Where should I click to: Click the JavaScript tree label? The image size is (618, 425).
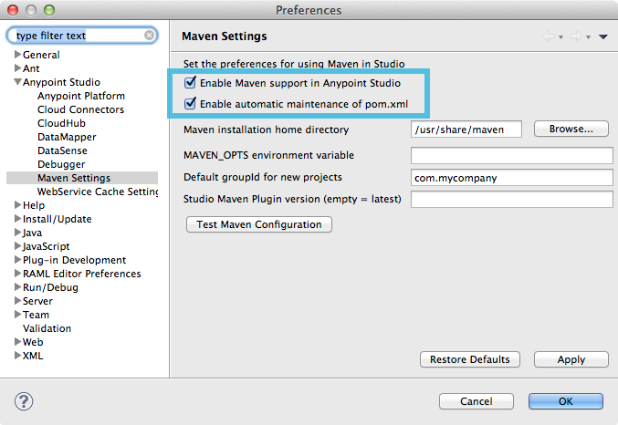tap(47, 246)
